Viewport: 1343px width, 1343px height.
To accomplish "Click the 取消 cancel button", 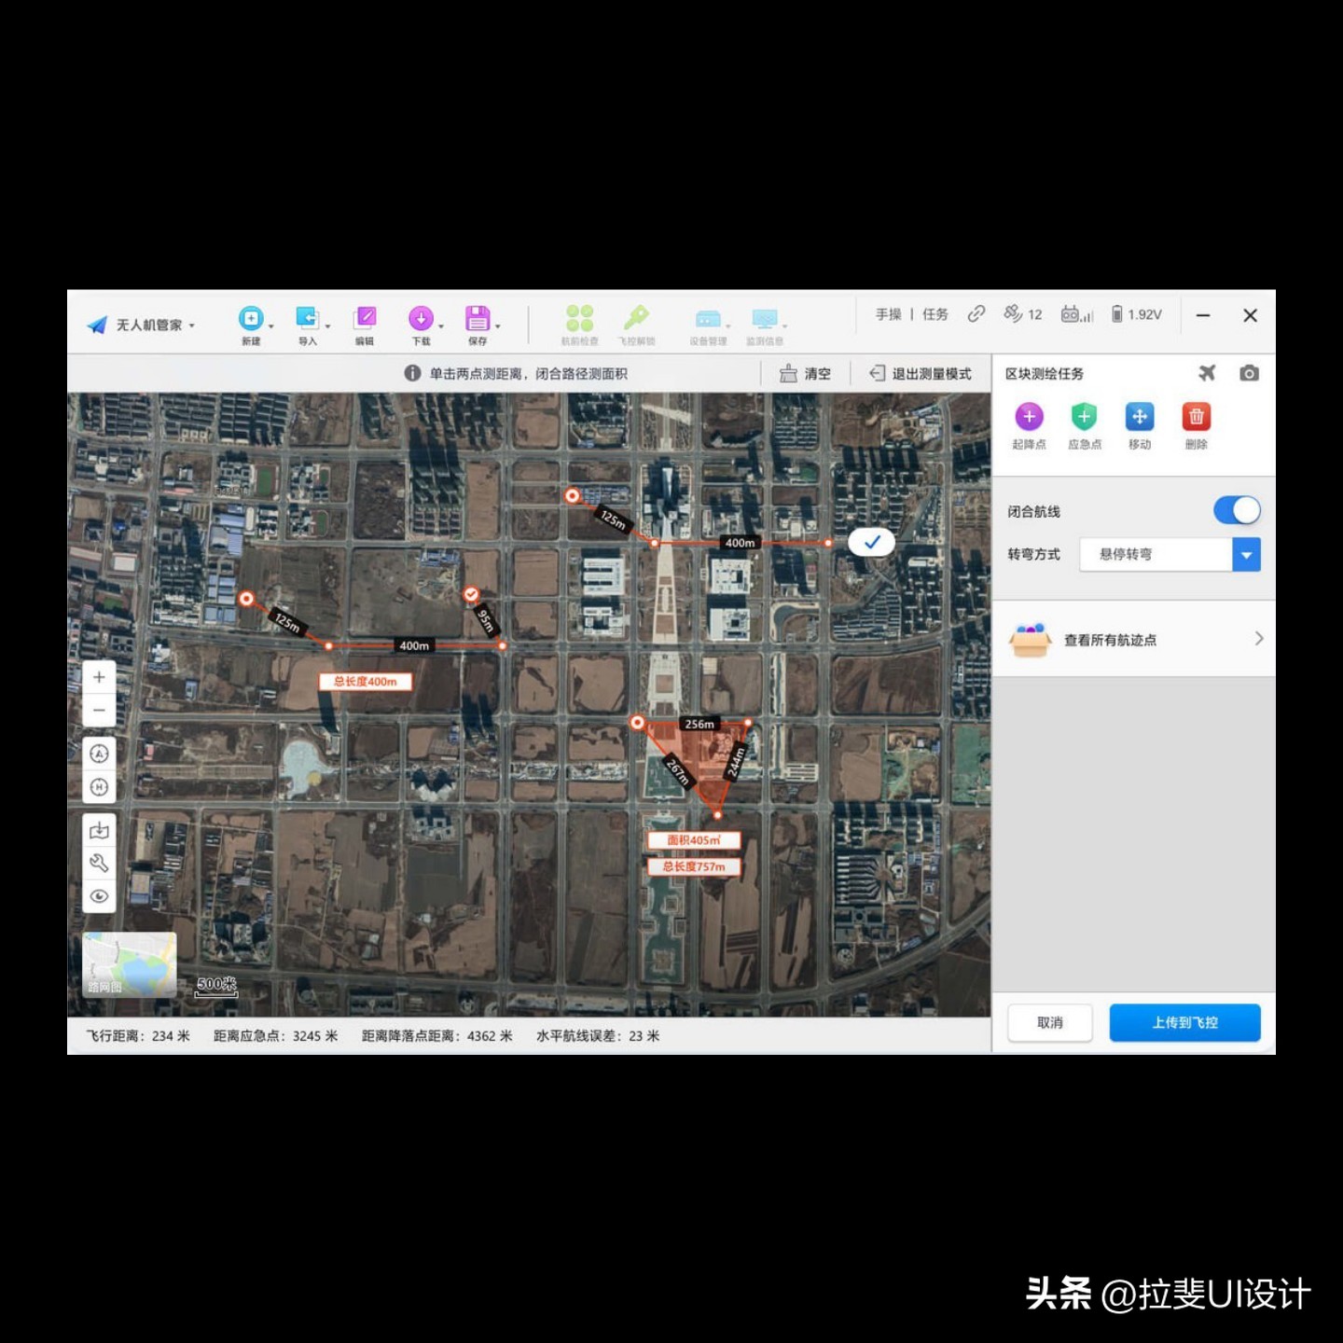I will tap(1050, 1022).
